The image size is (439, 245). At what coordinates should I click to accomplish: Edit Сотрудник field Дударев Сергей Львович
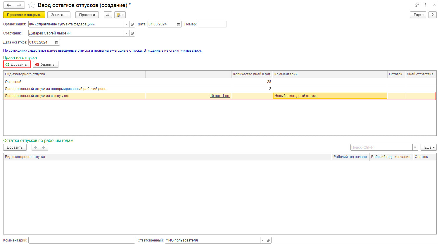(x=76, y=33)
